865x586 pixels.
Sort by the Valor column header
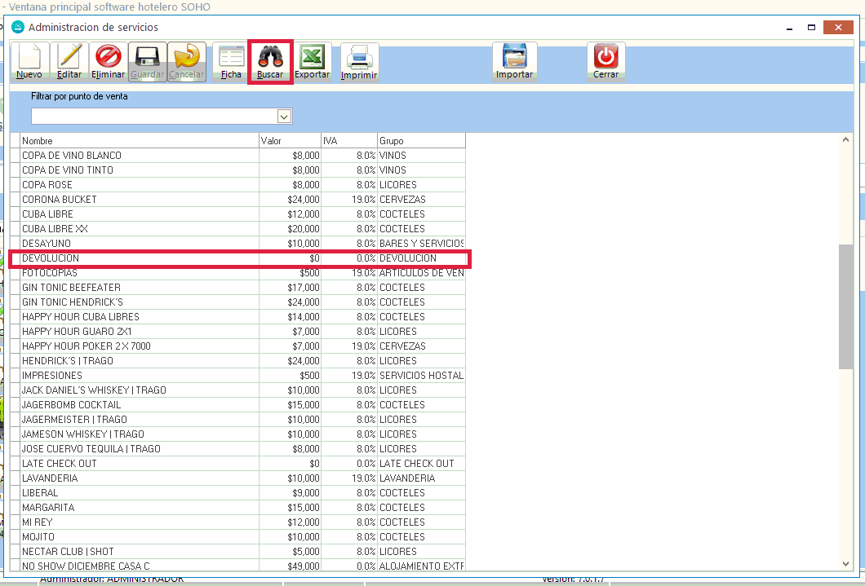click(290, 141)
